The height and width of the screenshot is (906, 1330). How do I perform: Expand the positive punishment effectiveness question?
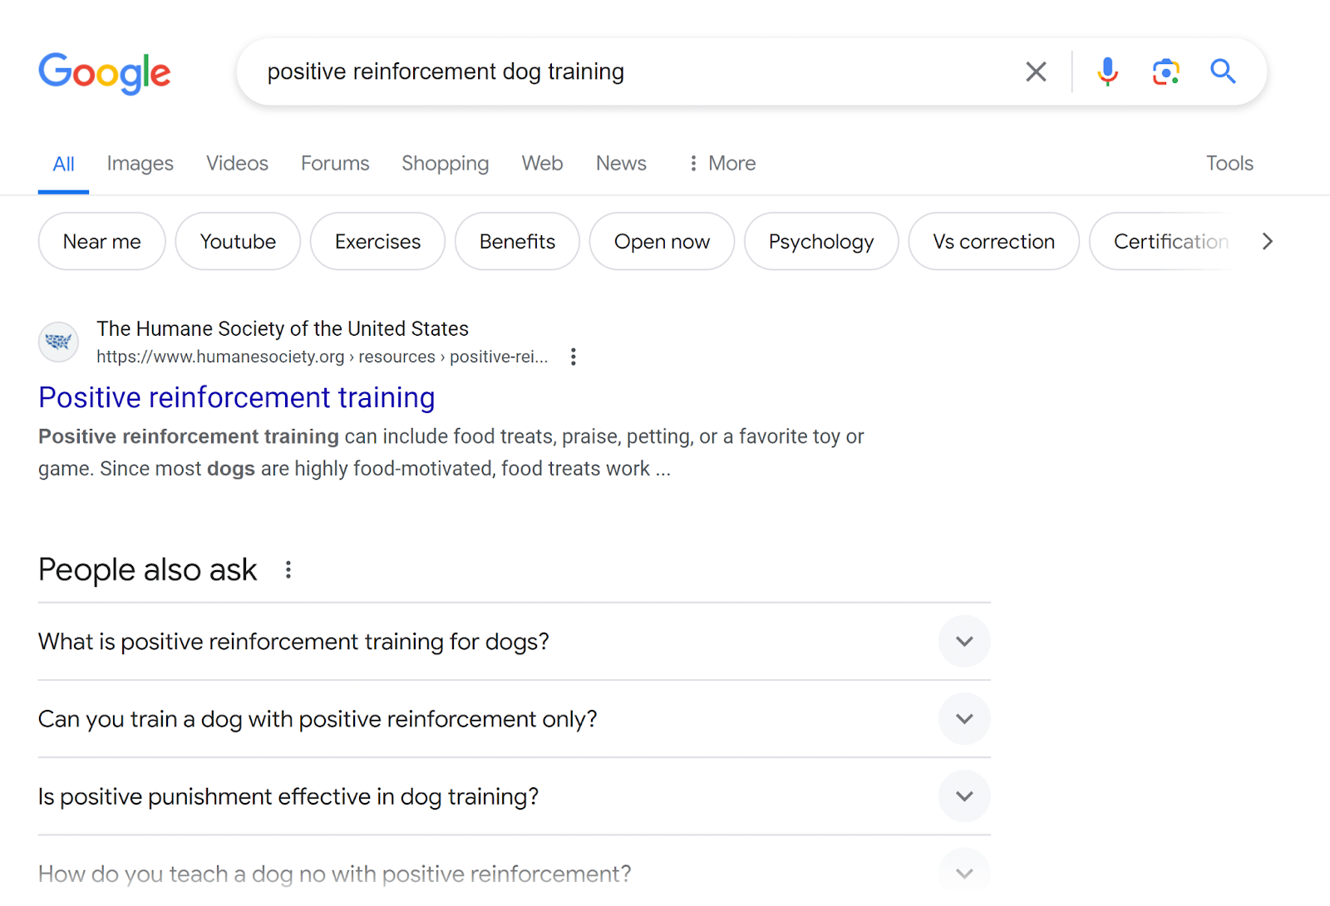[964, 795]
